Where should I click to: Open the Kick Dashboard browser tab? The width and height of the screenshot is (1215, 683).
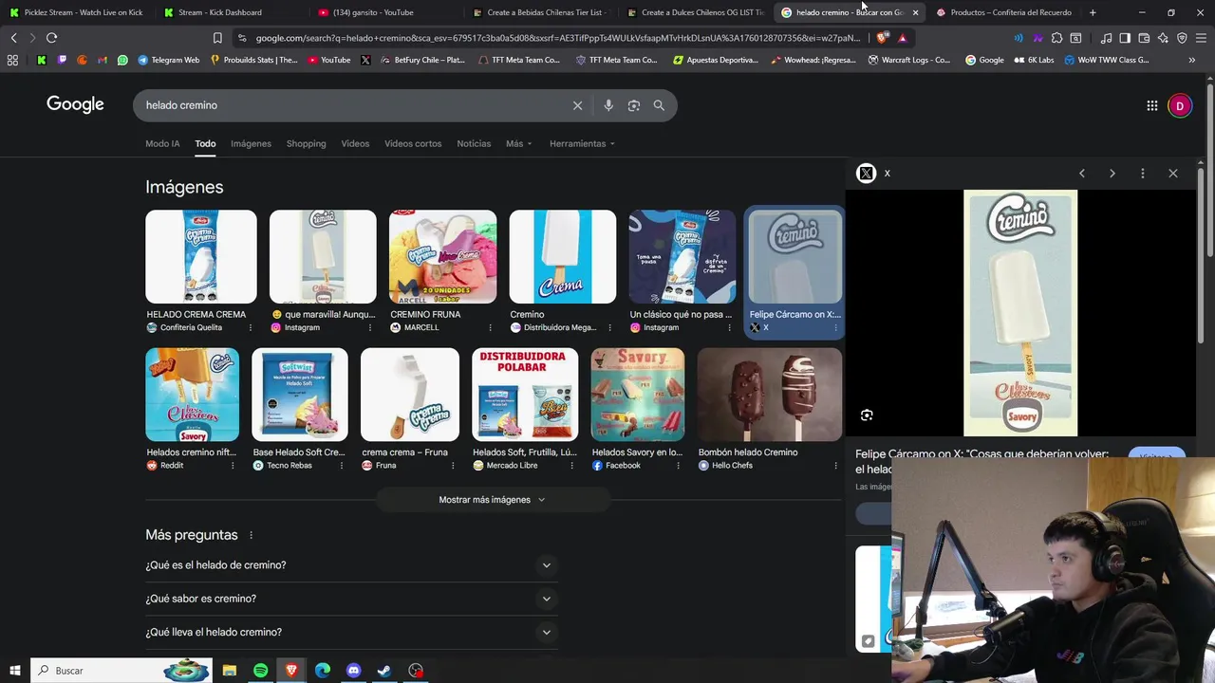(x=229, y=12)
